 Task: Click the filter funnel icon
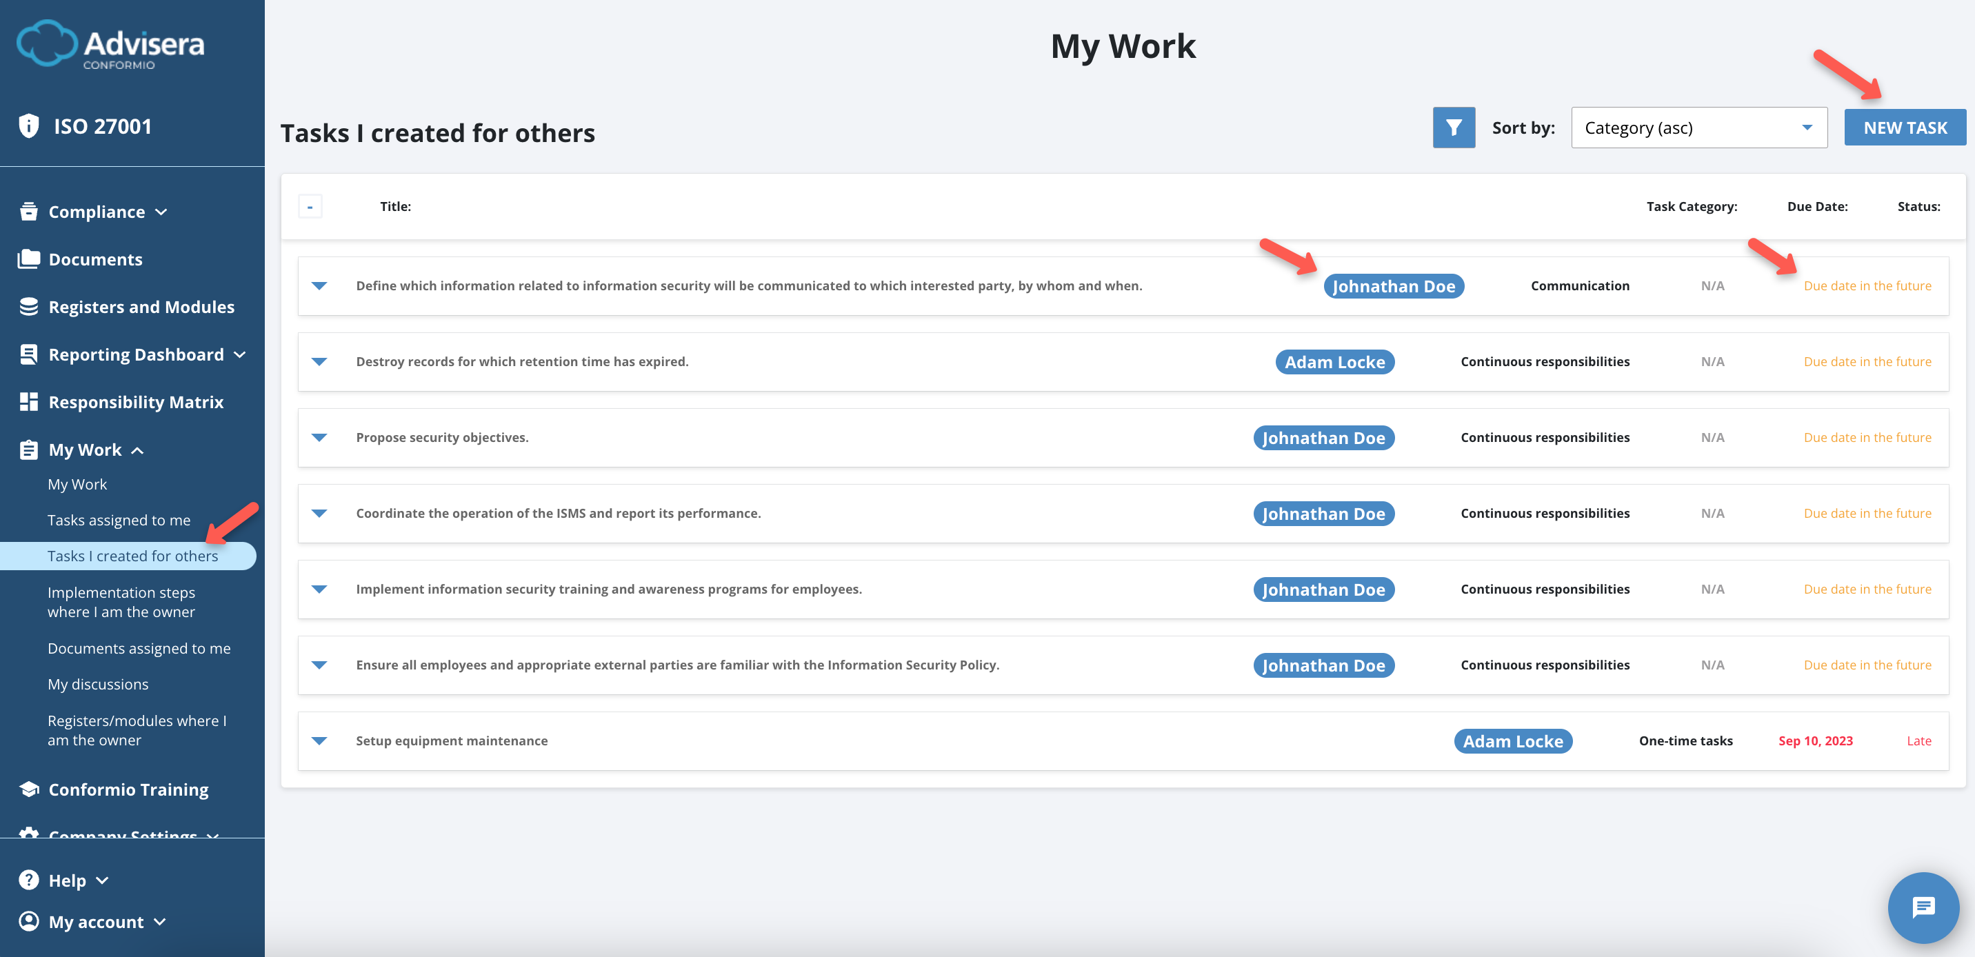(1453, 128)
